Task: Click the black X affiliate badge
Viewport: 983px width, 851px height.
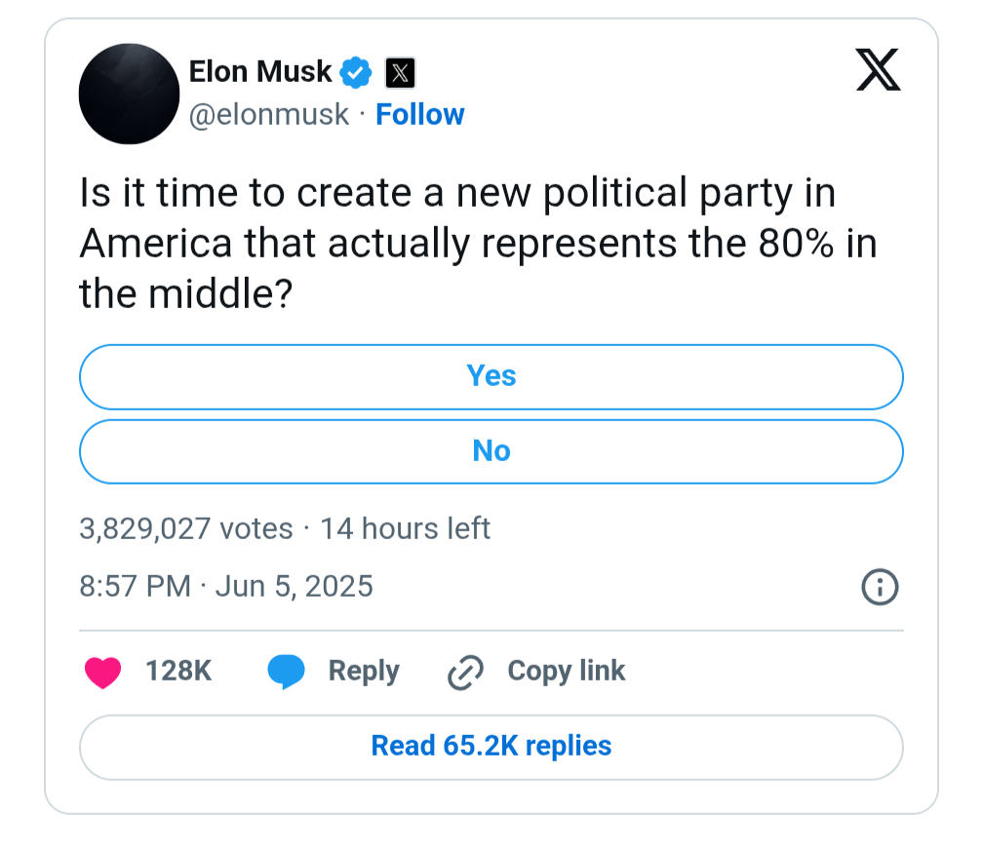Action: pos(400,73)
